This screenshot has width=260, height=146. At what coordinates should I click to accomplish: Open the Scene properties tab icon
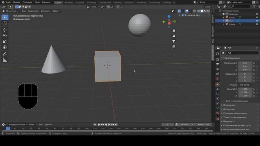coord(218,74)
